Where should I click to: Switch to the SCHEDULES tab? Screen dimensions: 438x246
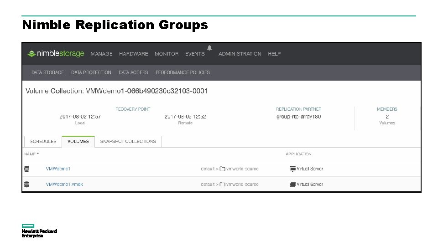pyautogui.click(x=43, y=141)
